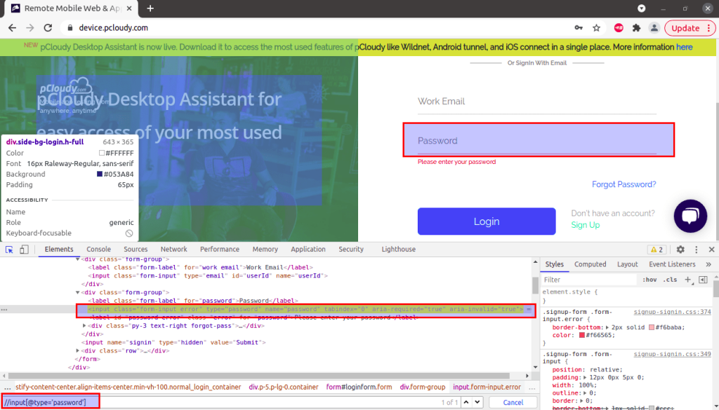
Task: Expand the border-bottom property triangle
Action: pyautogui.click(x=607, y=327)
